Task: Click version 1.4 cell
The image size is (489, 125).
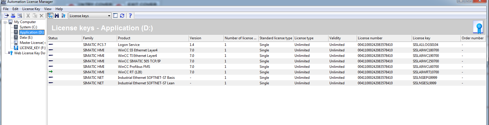Action: 192,44
